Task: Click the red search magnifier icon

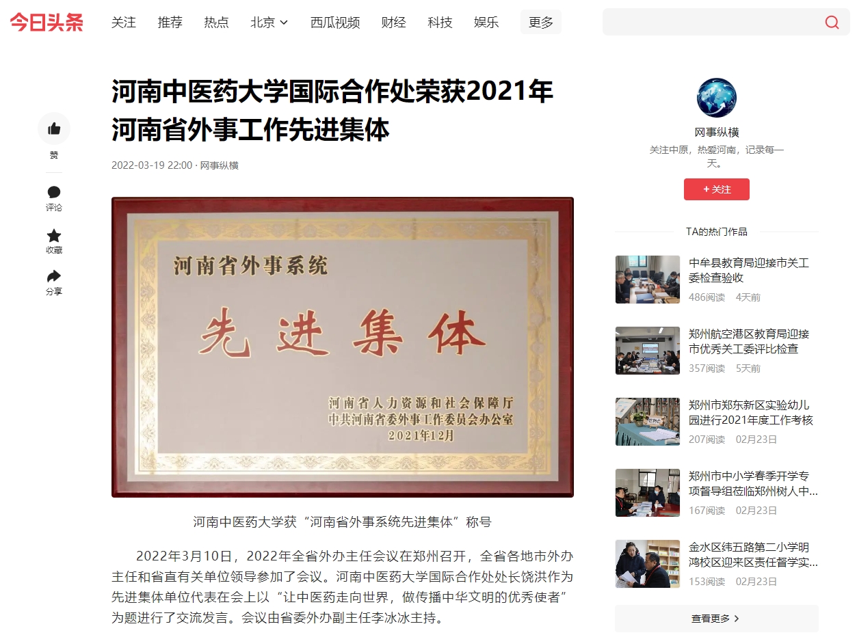Action: (832, 22)
